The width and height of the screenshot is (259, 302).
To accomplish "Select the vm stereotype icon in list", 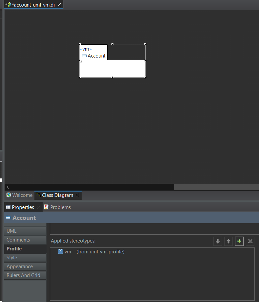I will click(x=60, y=251).
